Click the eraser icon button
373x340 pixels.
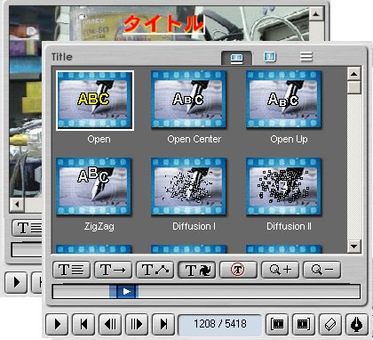pos(330,324)
